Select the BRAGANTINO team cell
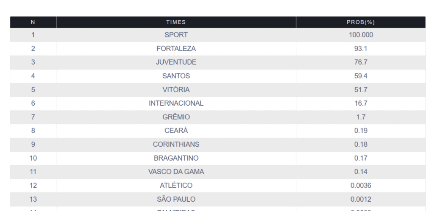This screenshot has height=211, width=433. click(x=176, y=158)
